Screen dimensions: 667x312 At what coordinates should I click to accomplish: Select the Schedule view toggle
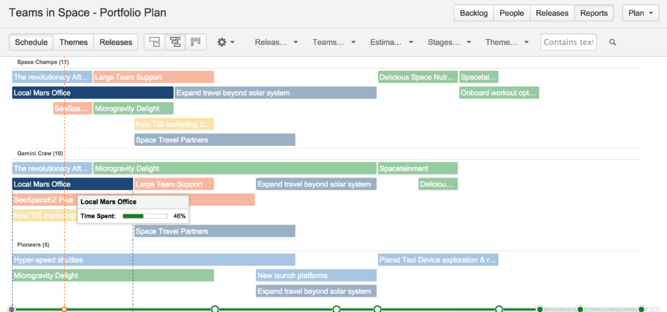click(x=31, y=42)
